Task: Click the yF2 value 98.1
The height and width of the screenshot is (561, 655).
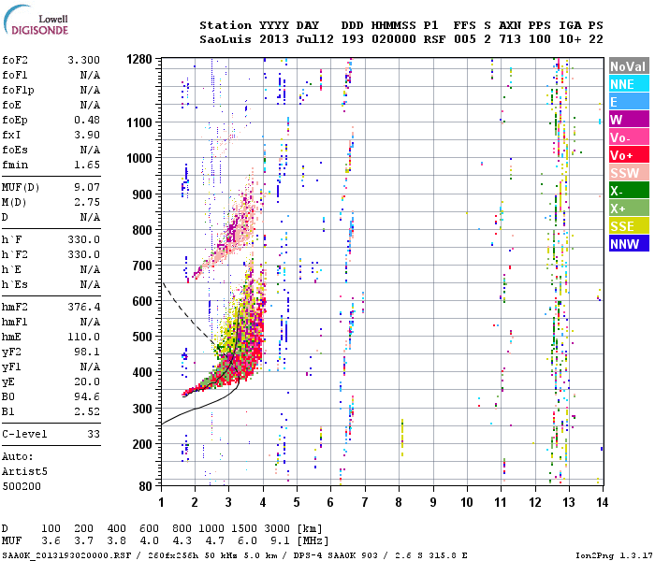Action: tap(87, 352)
